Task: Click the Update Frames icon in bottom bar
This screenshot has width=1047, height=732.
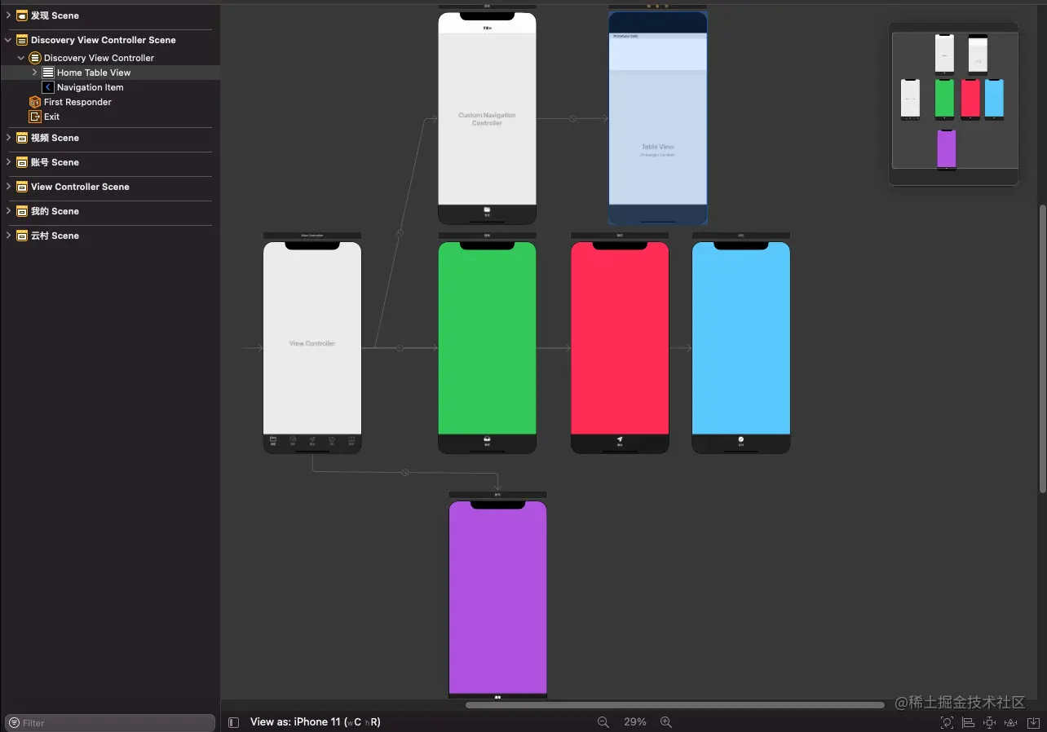Action: [x=947, y=722]
